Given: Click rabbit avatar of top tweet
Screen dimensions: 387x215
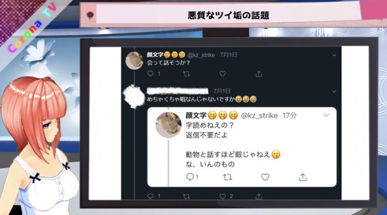Looking at the screenshot, I should (134, 60).
